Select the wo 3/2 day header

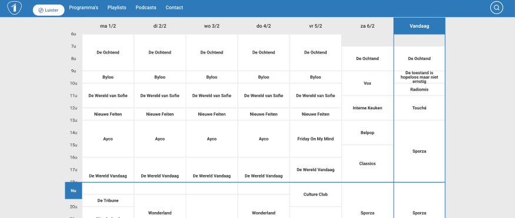[212, 26]
